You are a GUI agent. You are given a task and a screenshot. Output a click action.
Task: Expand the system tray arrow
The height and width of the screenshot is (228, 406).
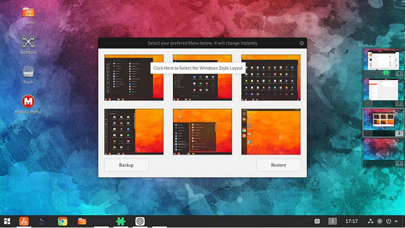point(396,221)
